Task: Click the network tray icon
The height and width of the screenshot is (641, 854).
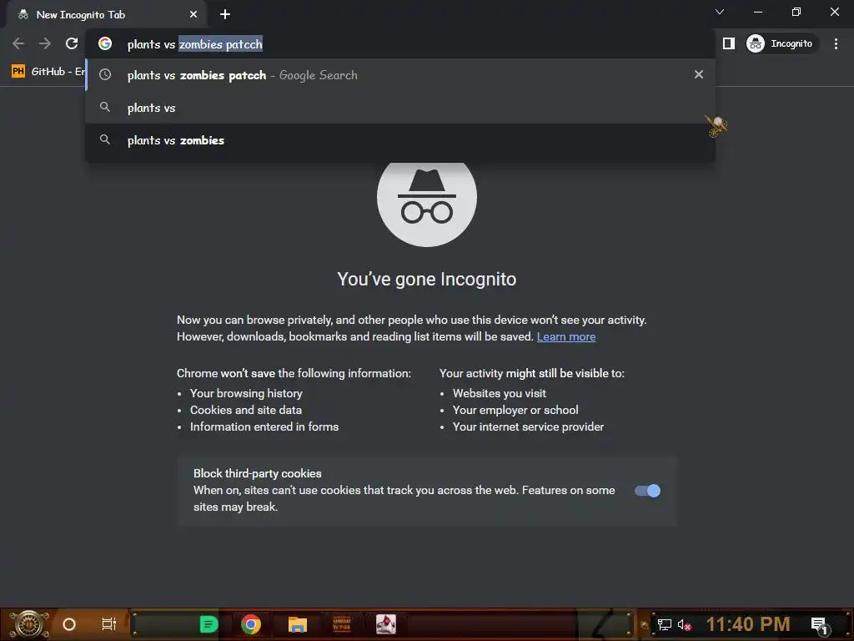Action: 664,624
